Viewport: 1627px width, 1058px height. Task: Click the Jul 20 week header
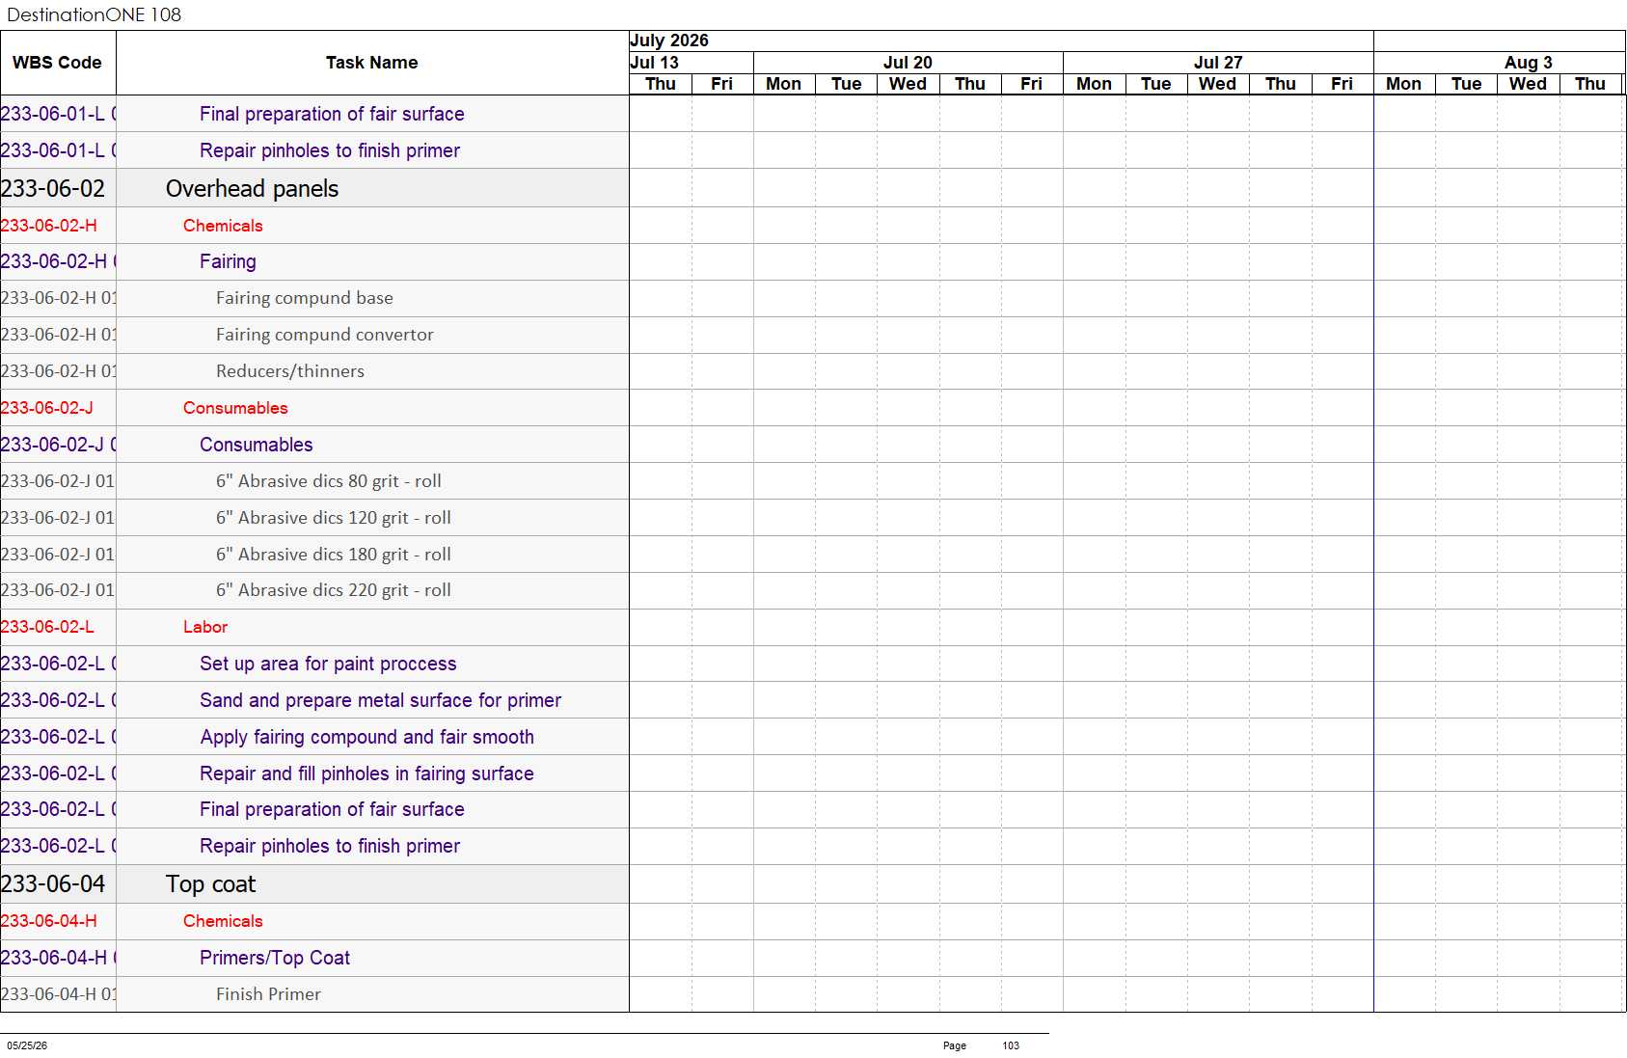point(908,63)
